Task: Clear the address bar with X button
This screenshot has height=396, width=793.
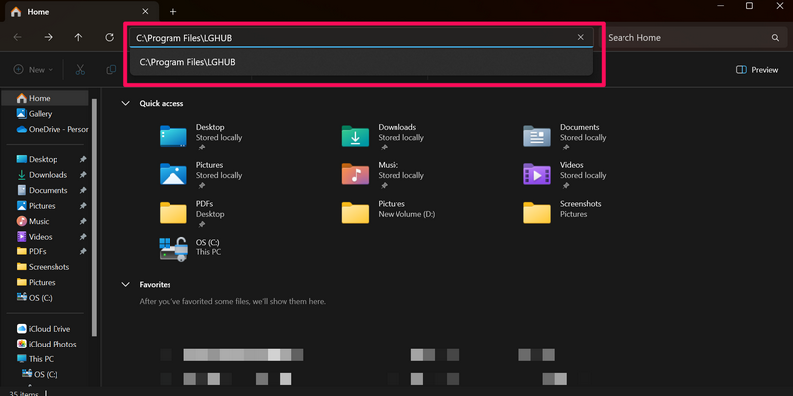Action: click(581, 37)
